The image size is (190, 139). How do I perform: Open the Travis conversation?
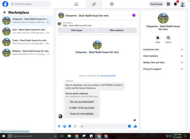(27, 42)
